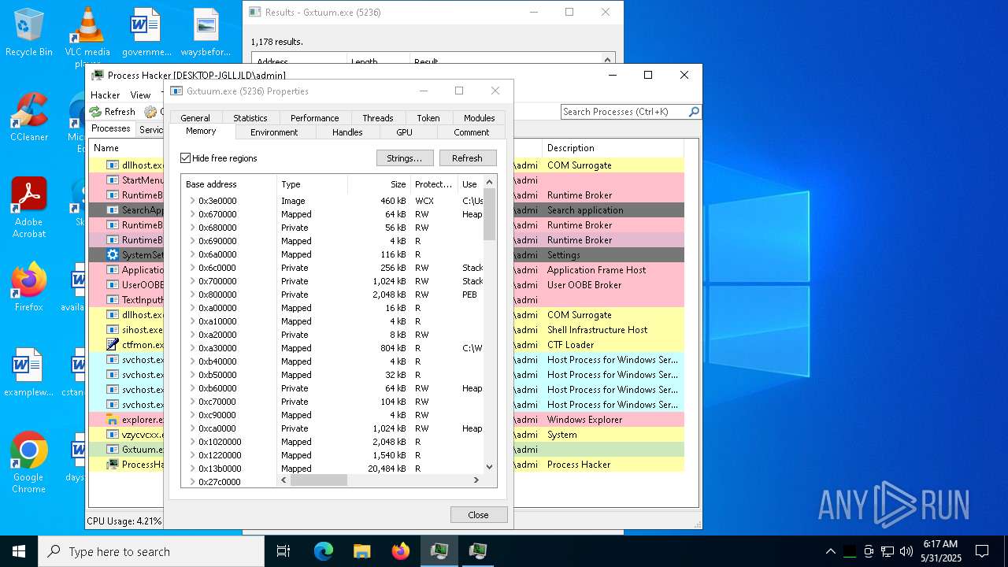Select the Processes tab in Process Hacker
Screen dimensions: 1008x567
(111, 129)
